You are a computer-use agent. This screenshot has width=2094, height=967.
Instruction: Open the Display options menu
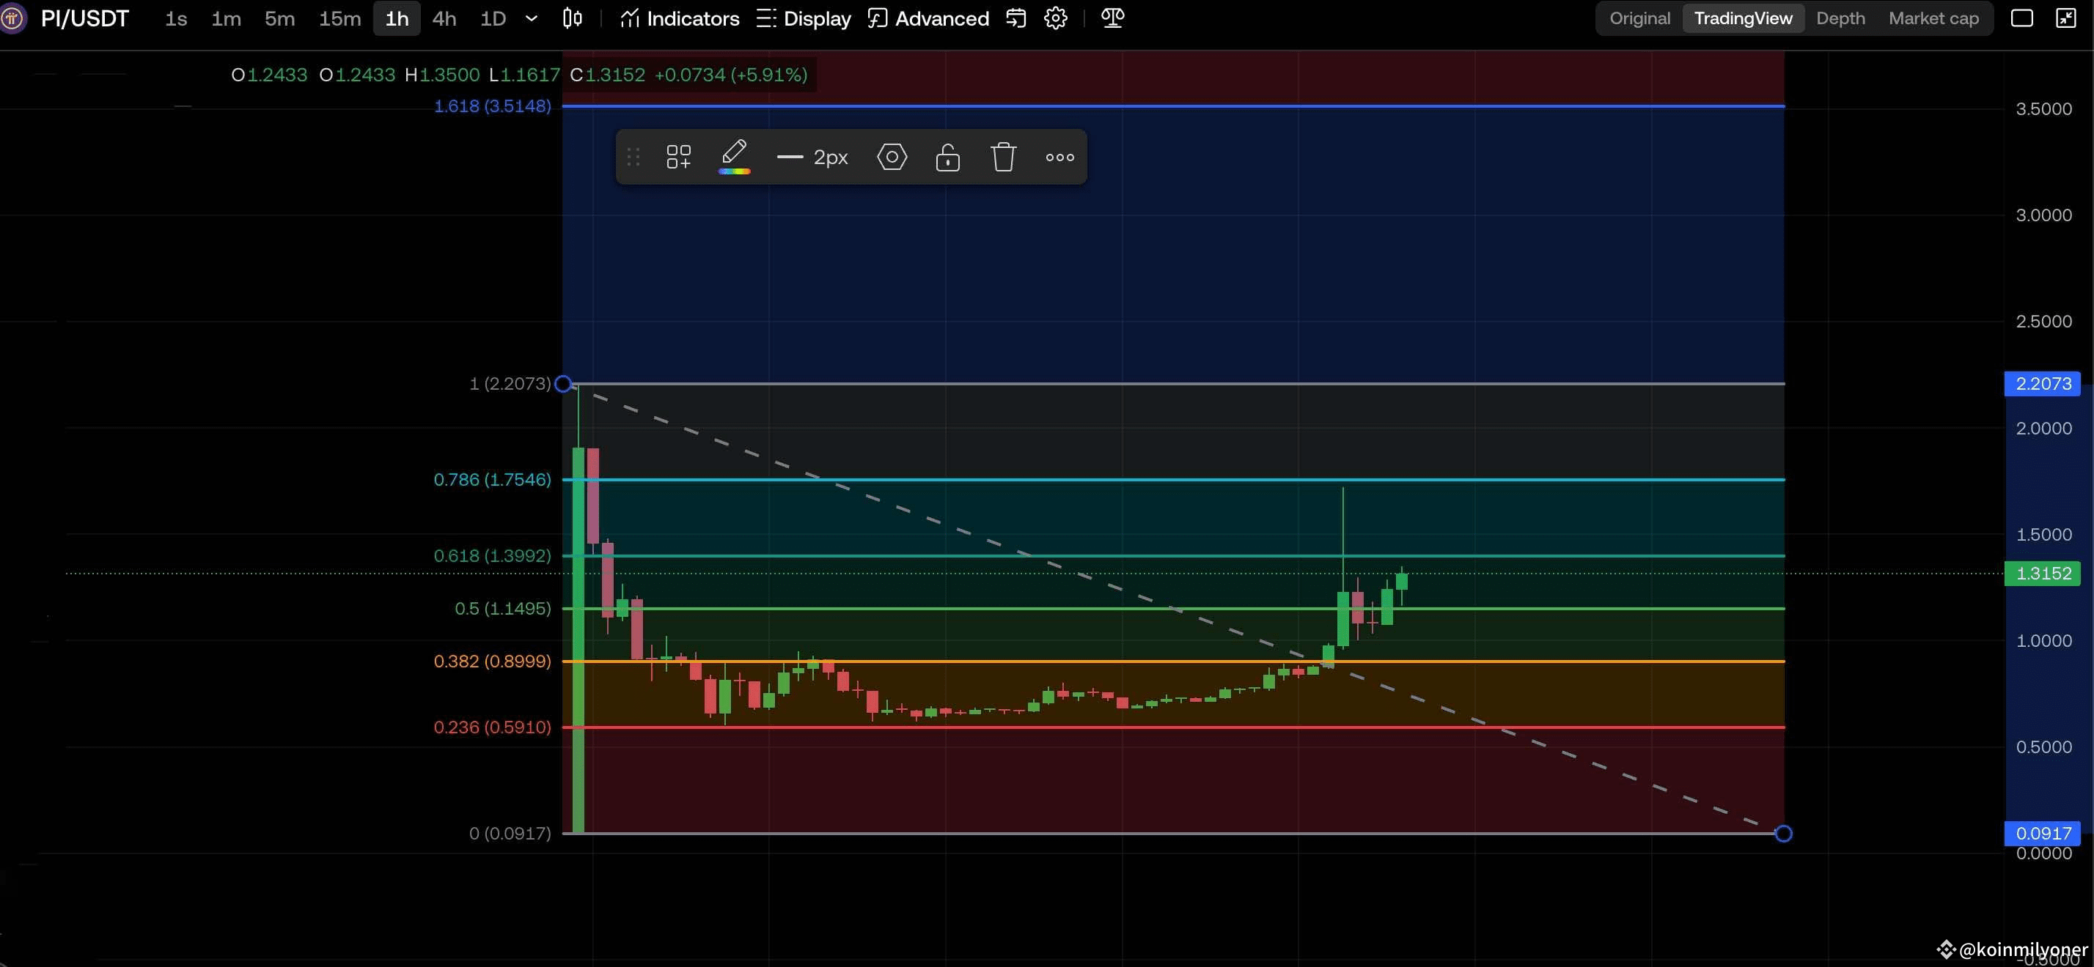pos(803,18)
